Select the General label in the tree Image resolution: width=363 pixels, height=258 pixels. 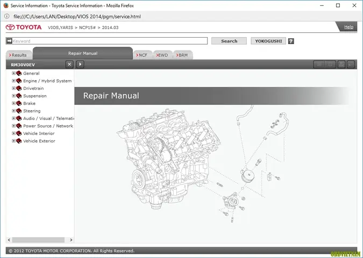pos(31,73)
